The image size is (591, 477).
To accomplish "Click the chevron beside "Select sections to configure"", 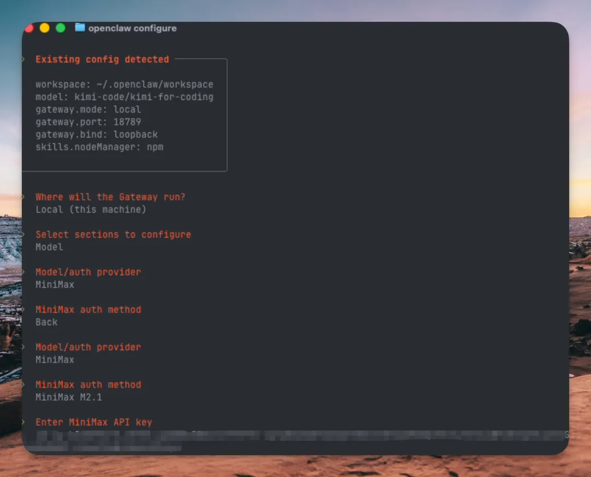I will point(24,234).
